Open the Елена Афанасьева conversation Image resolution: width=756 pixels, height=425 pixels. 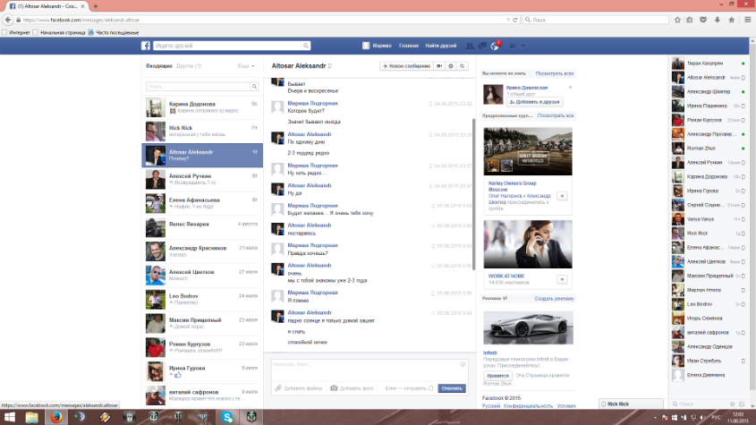[202, 203]
